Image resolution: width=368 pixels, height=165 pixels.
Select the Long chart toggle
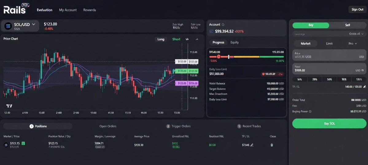pos(161,39)
